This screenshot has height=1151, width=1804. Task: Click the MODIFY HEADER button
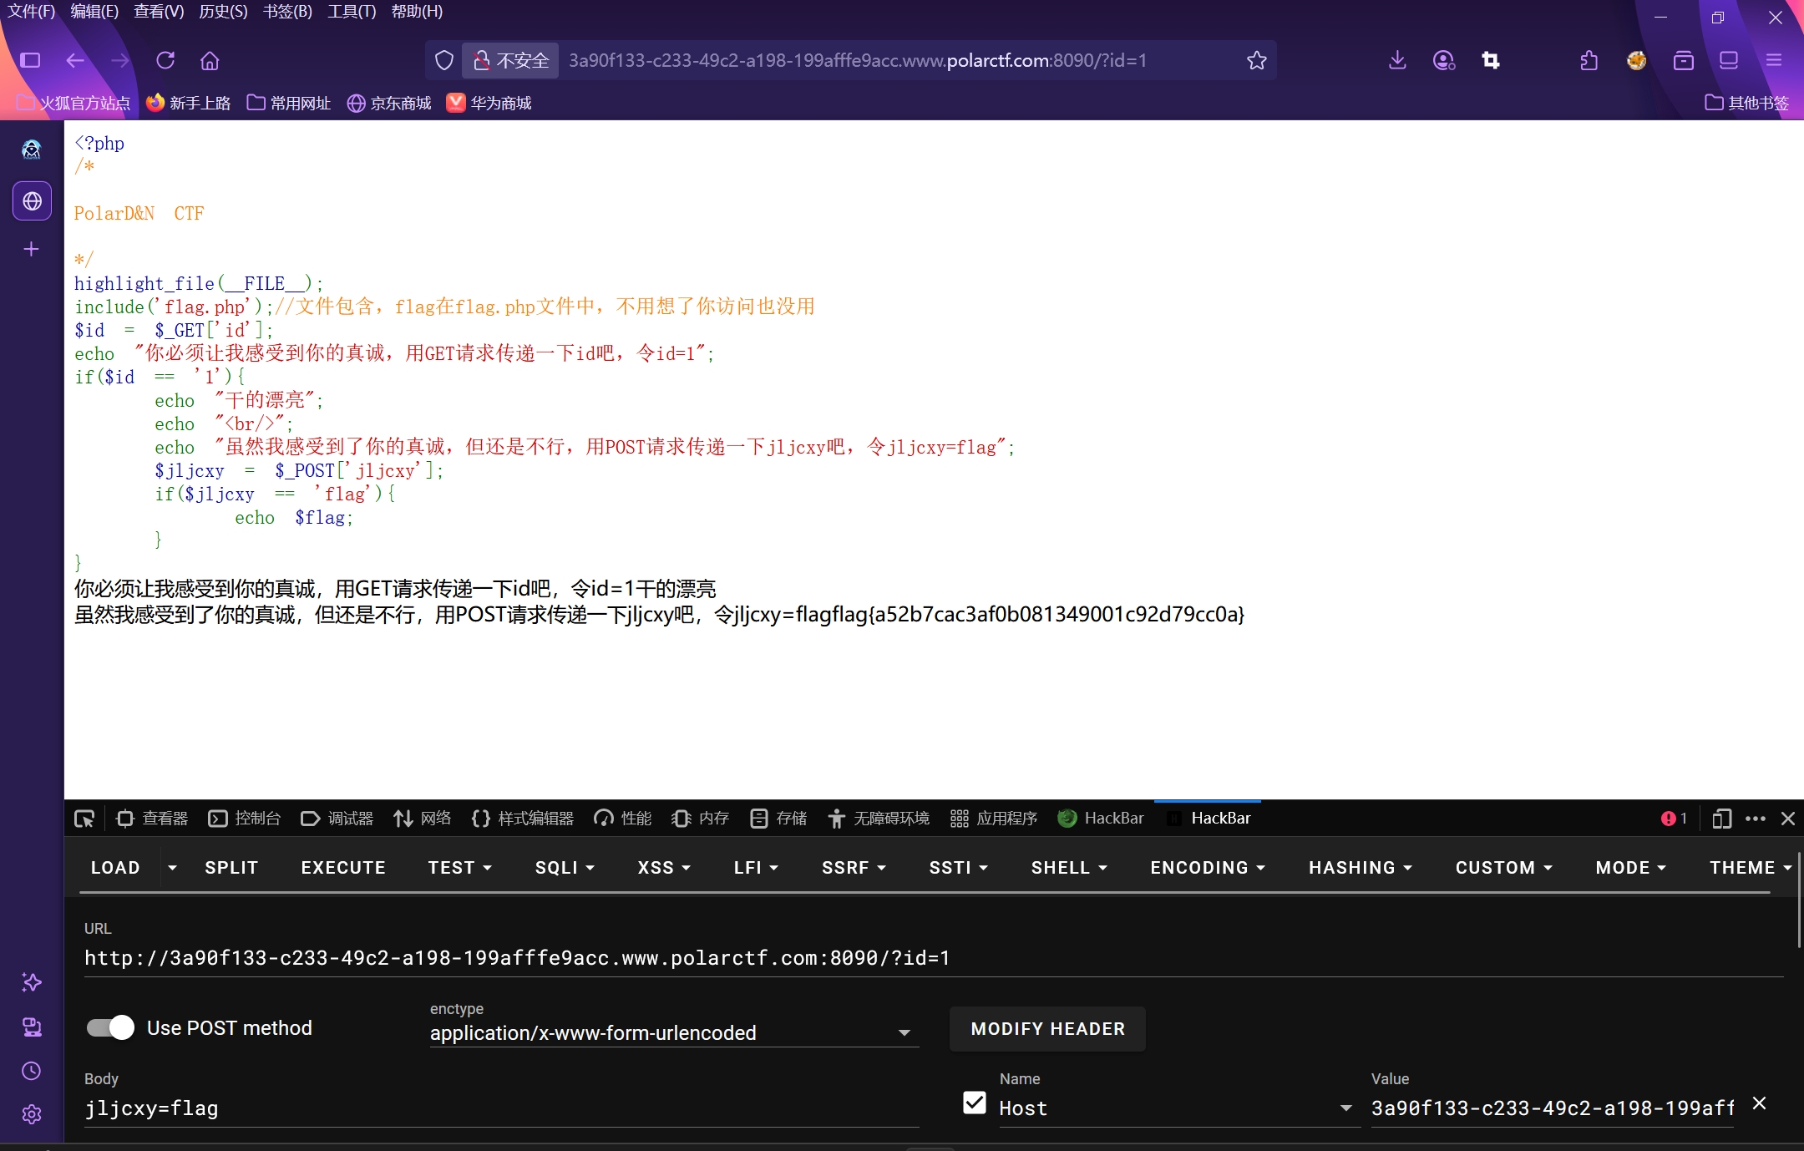pos(1047,1029)
